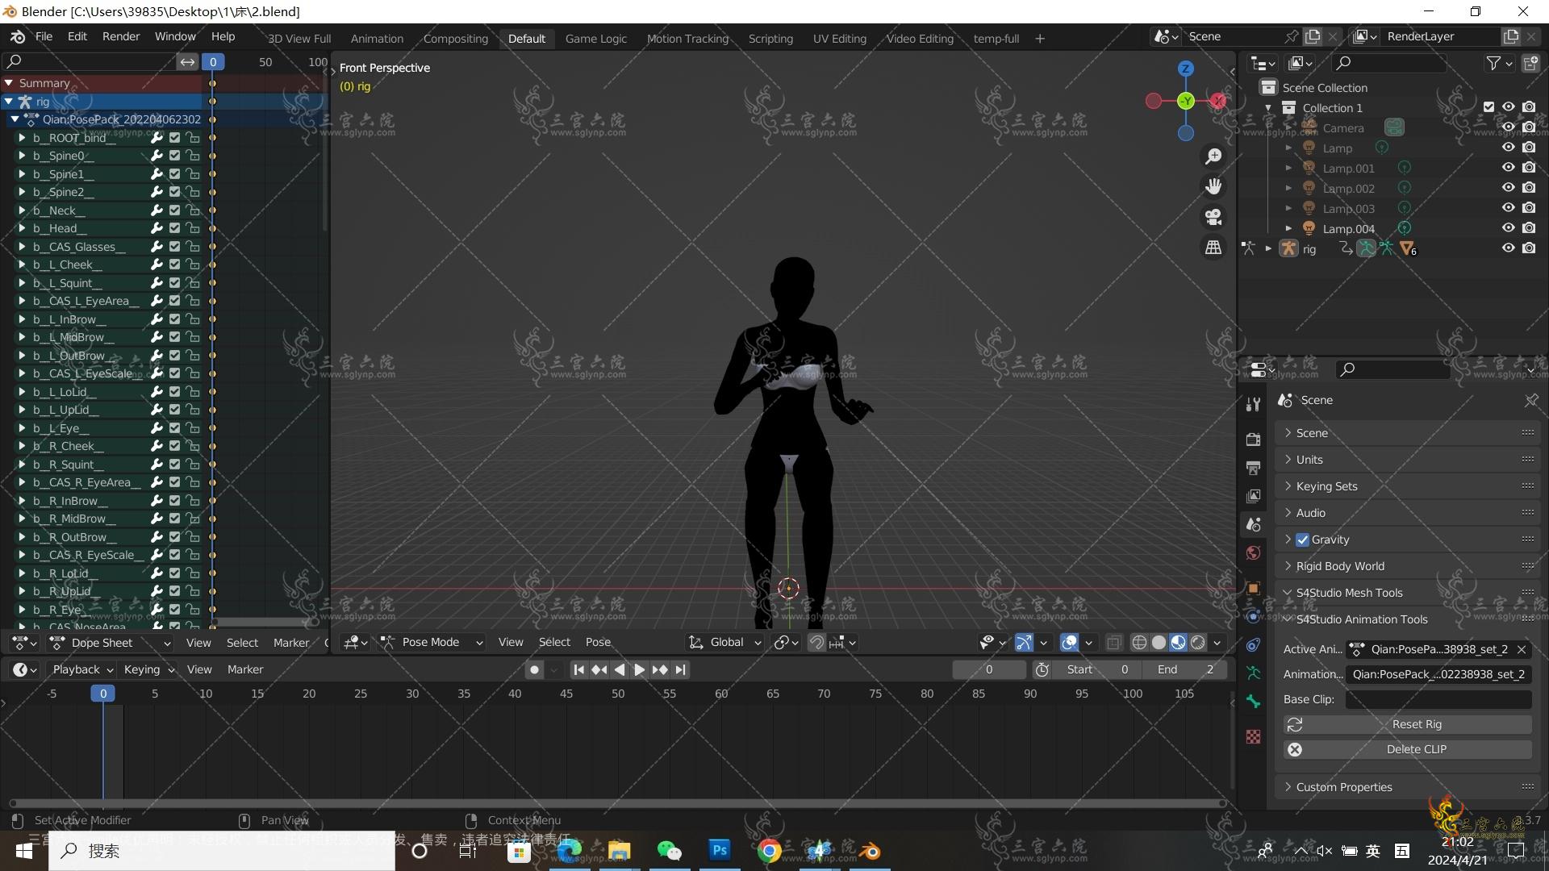Screen dimensions: 1549x871
Task: Add a new workspace tab with plus
Action: pos(1040,39)
